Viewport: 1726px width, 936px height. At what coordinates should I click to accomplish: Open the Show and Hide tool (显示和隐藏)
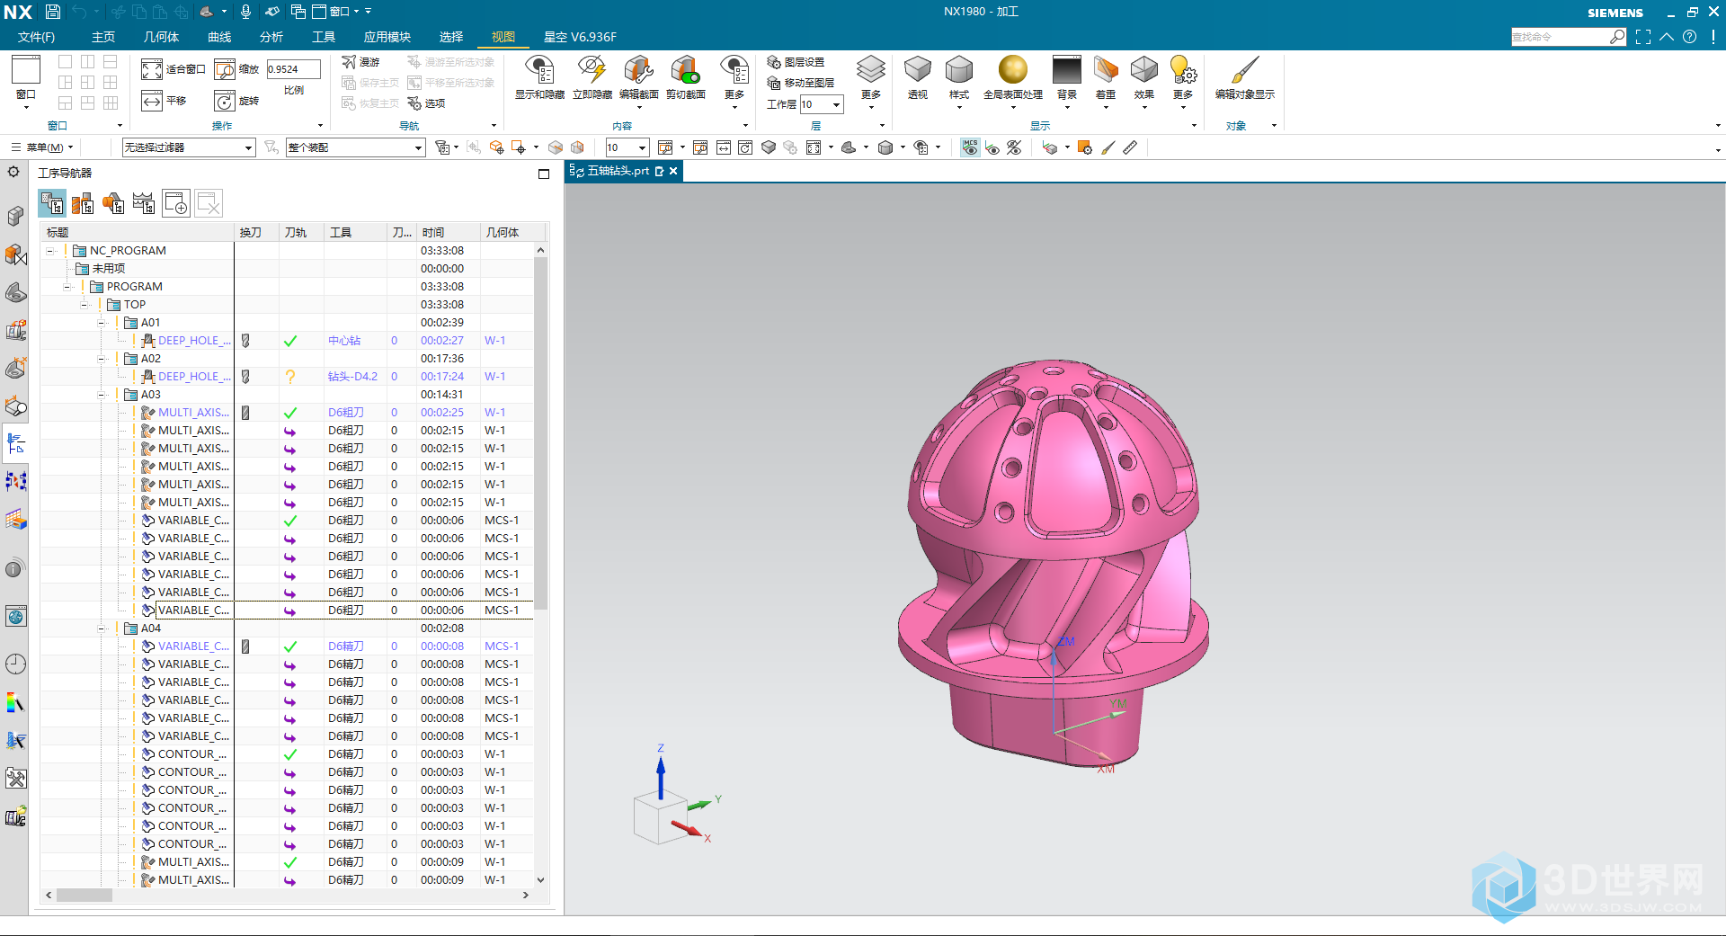pyautogui.click(x=539, y=77)
